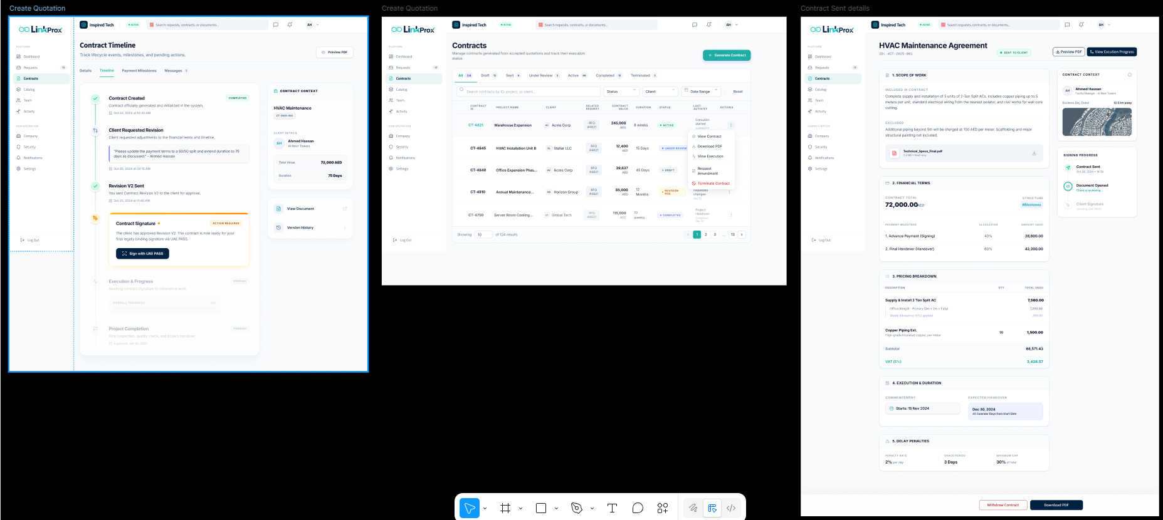Switch to the Payment Milestones tab
Screen dimensions: 1163x520
tap(139, 71)
